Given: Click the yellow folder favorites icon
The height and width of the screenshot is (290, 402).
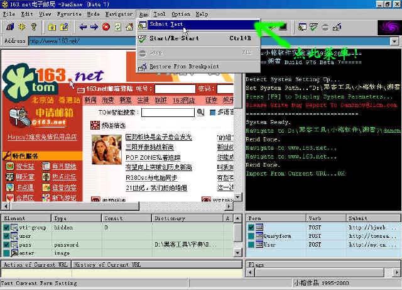Looking at the screenshot, I should click(x=52, y=27).
